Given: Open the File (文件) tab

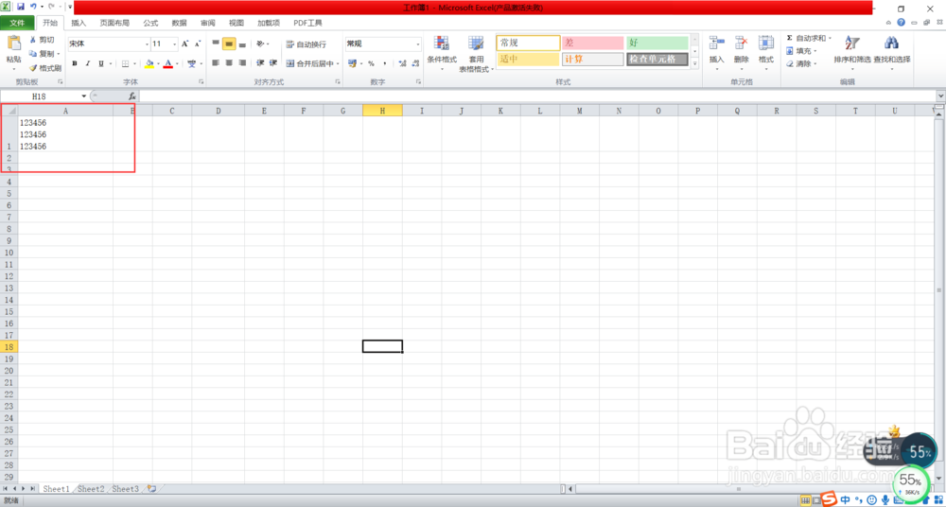Looking at the screenshot, I should (x=17, y=23).
